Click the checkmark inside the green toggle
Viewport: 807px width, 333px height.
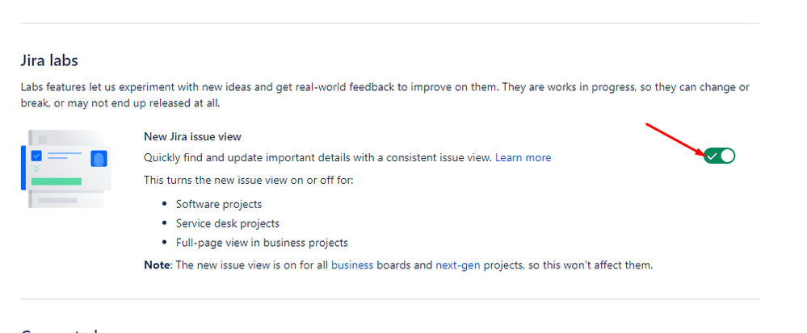(712, 156)
